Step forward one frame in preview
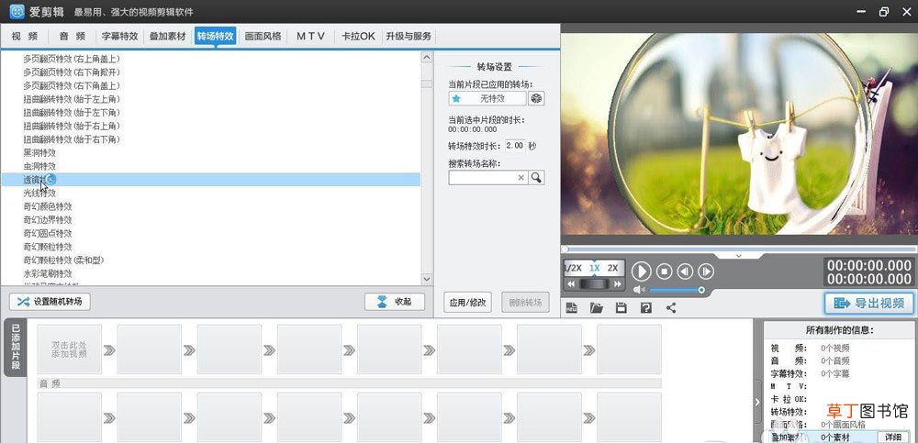The image size is (918, 443). click(x=706, y=271)
